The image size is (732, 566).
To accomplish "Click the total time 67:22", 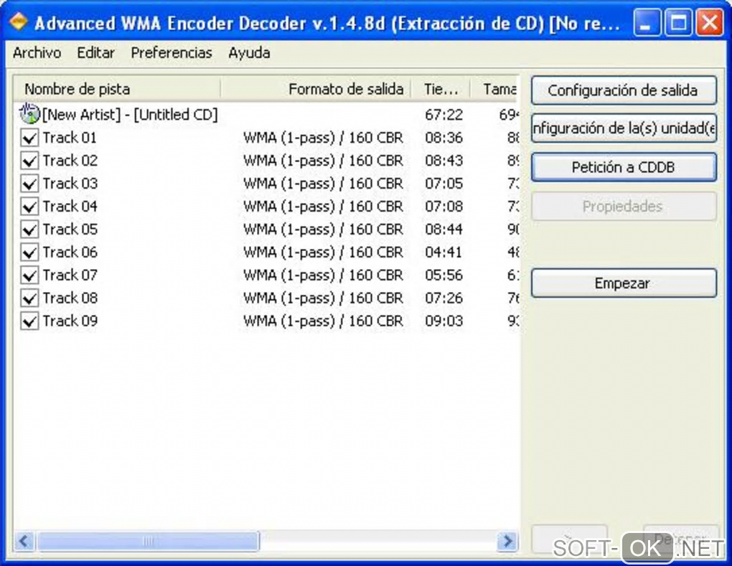I will pyautogui.click(x=444, y=114).
